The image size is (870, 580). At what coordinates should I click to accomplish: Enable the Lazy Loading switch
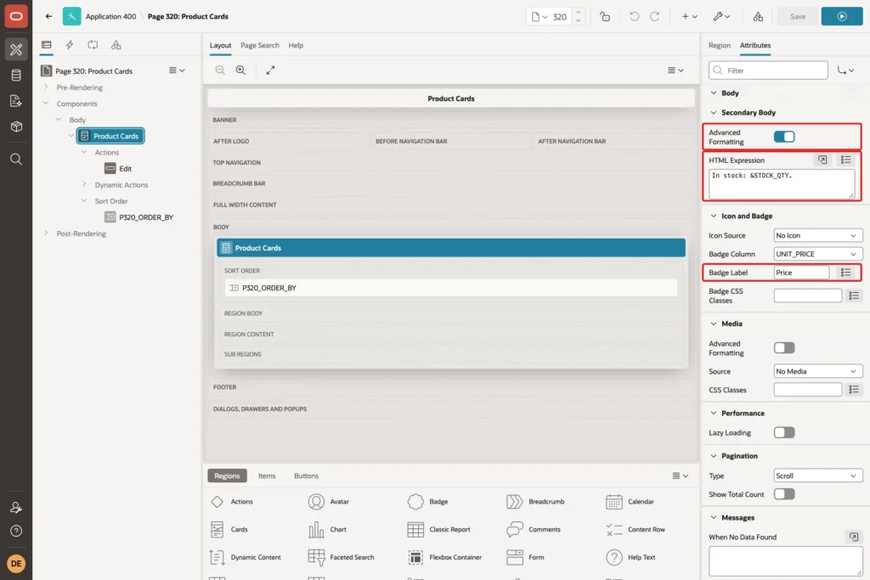tap(784, 432)
